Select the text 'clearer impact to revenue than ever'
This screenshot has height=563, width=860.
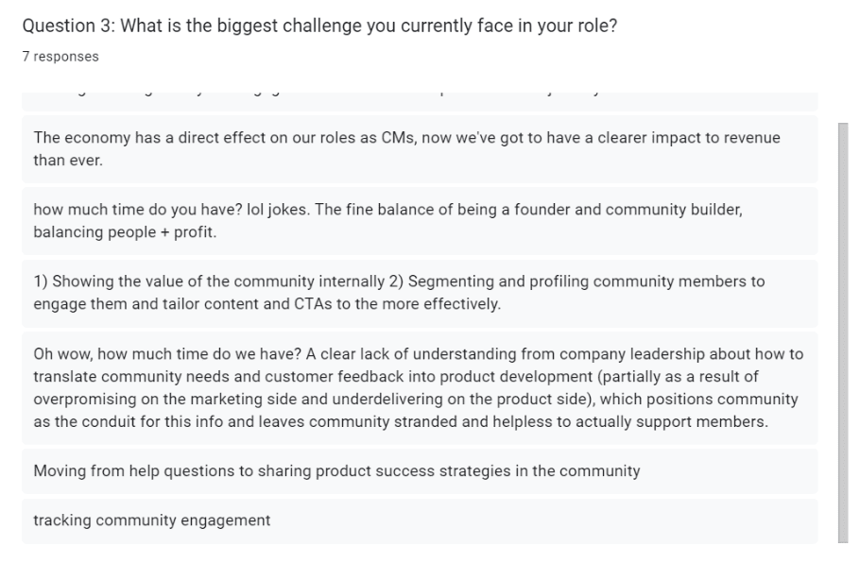[x=662, y=147]
